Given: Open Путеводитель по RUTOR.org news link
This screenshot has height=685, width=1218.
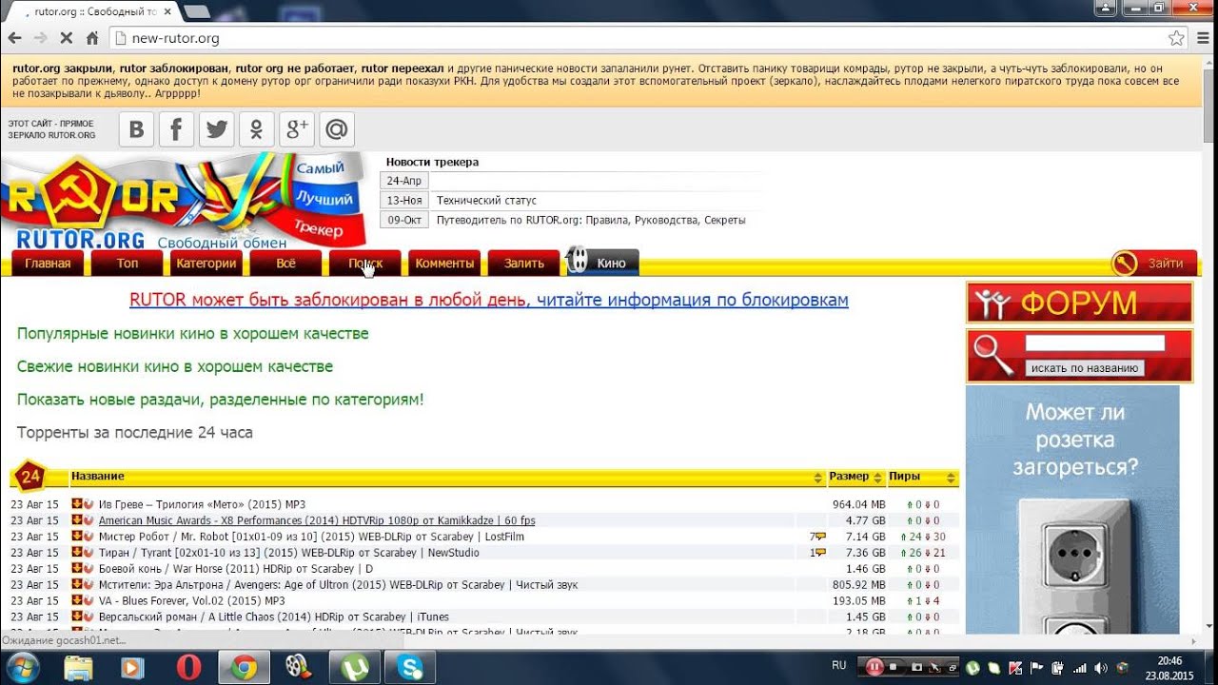Looking at the screenshot, I should (591, 220).
